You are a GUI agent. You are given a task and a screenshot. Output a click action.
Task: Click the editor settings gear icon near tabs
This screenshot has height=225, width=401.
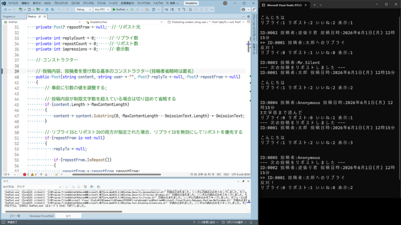pyautogui.click(x=248, y=16)
